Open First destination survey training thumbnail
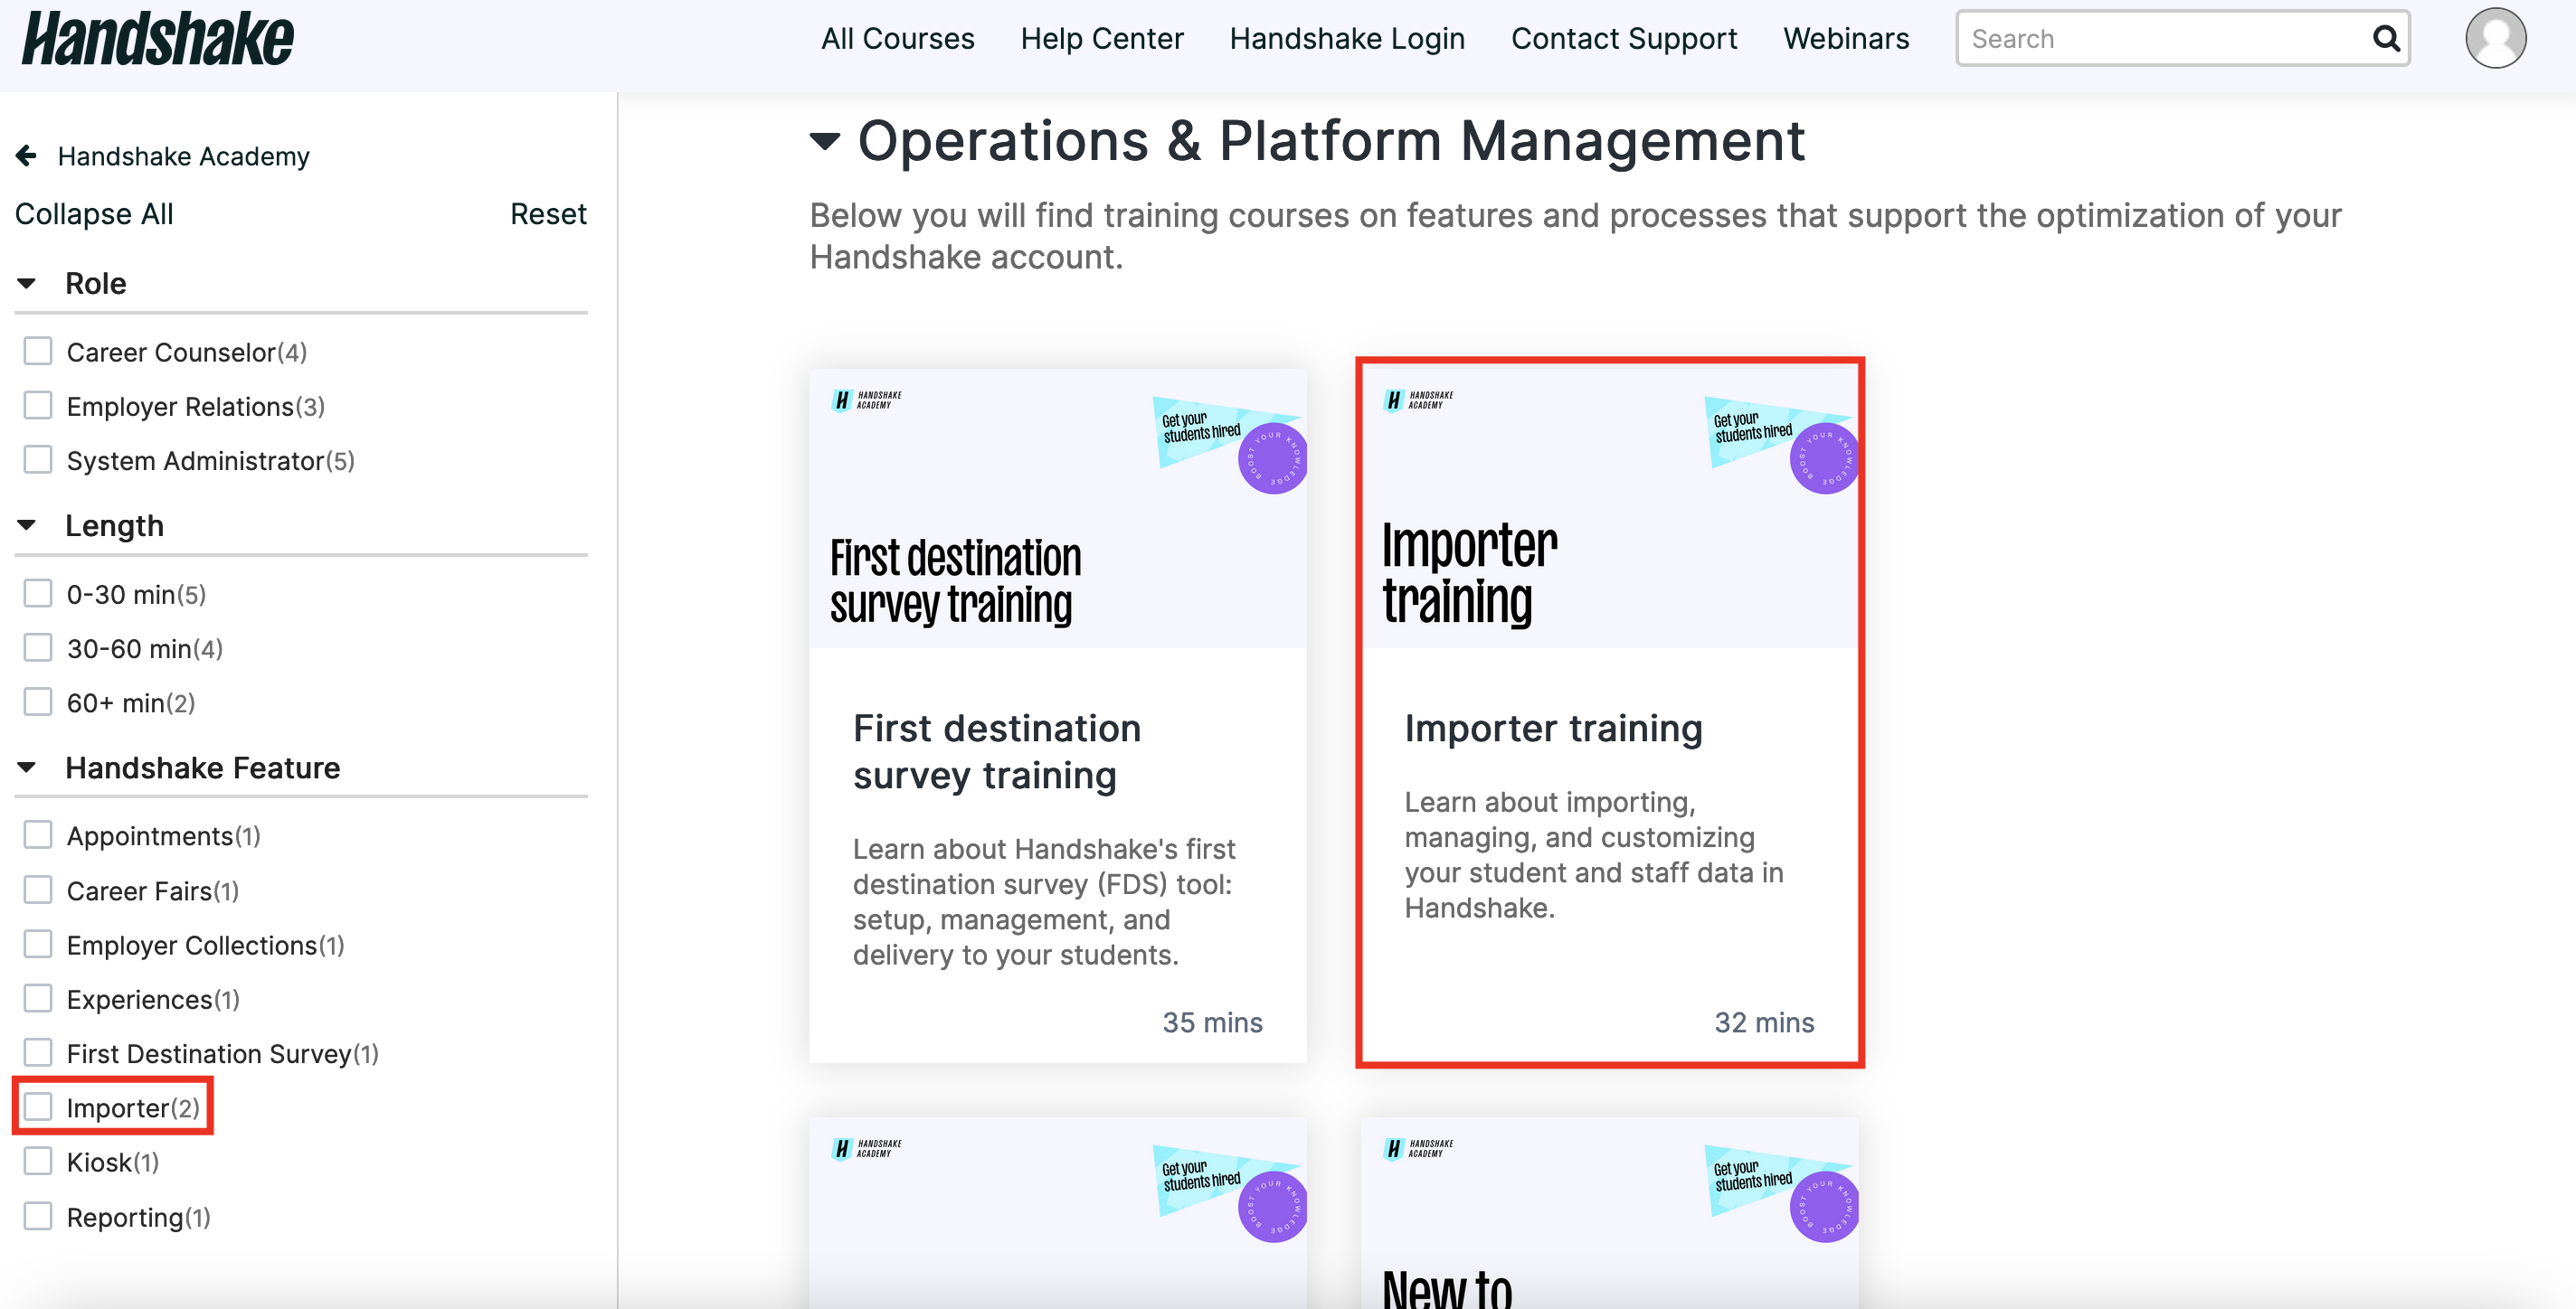Screen dimensions: 2576x1309 tap(1058, 509)
